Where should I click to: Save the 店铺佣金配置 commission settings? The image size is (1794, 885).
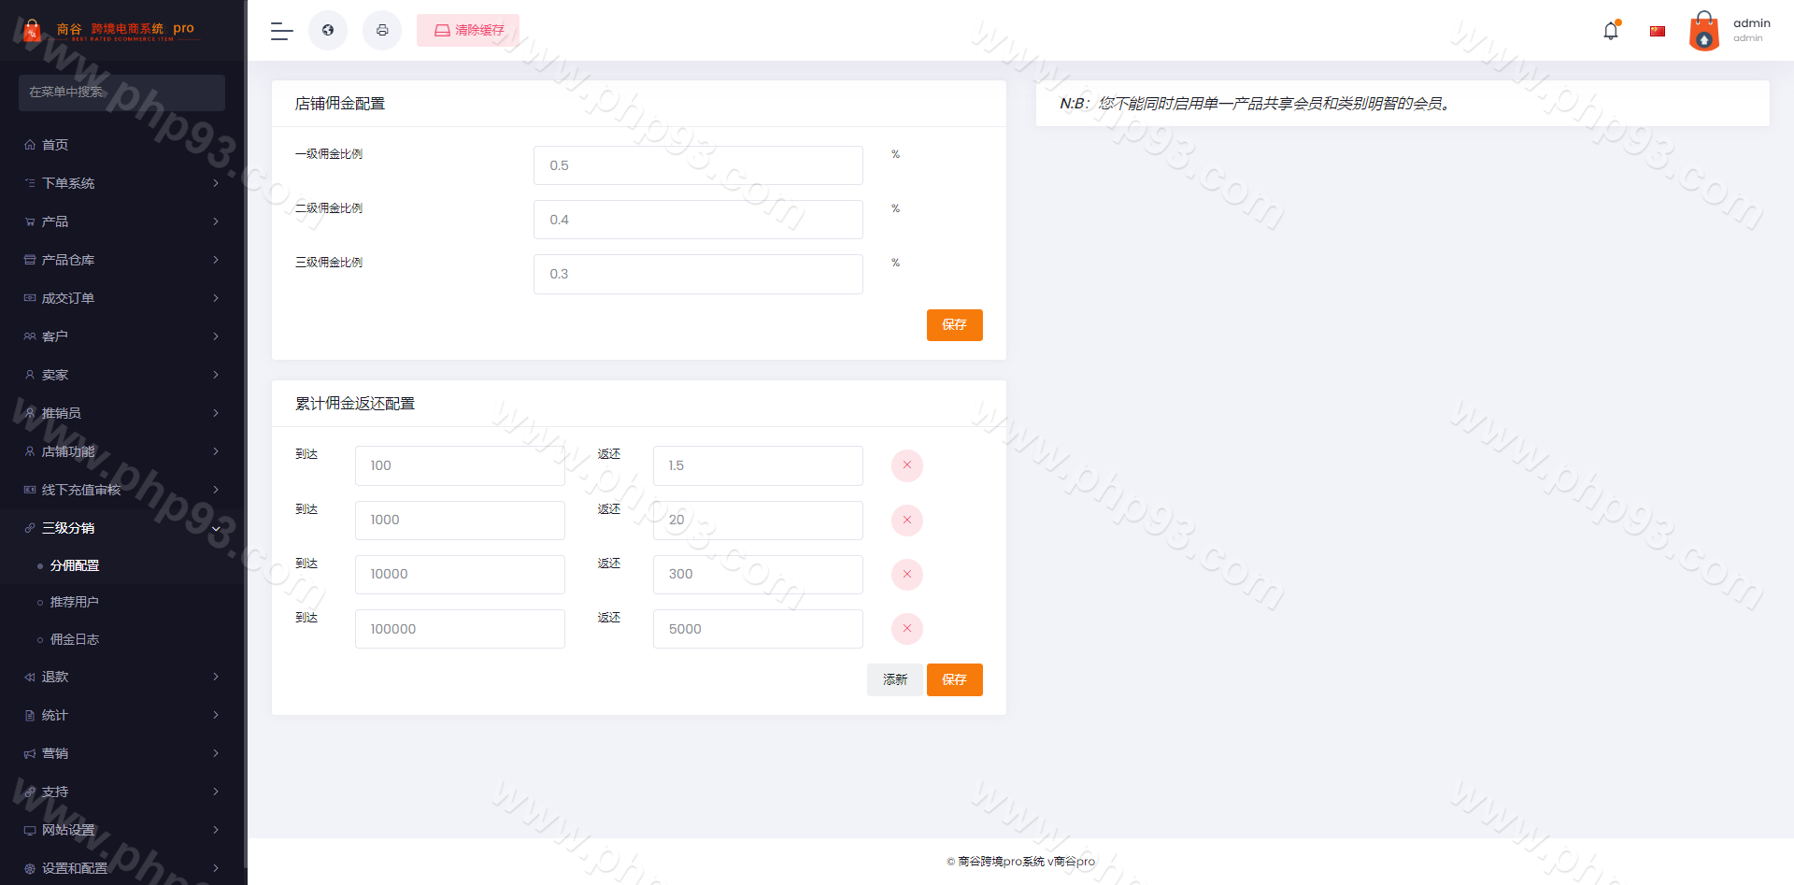point(954,325)
